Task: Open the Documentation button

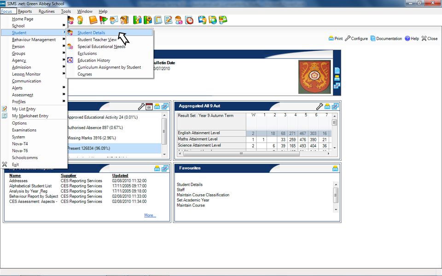Action: tap(386, 39)
